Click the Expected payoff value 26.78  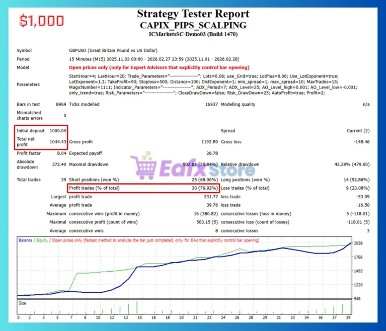coord(212,153)
